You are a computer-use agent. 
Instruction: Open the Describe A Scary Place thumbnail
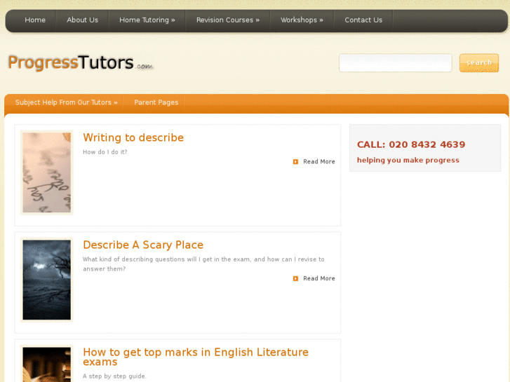[x=47, y=280]
